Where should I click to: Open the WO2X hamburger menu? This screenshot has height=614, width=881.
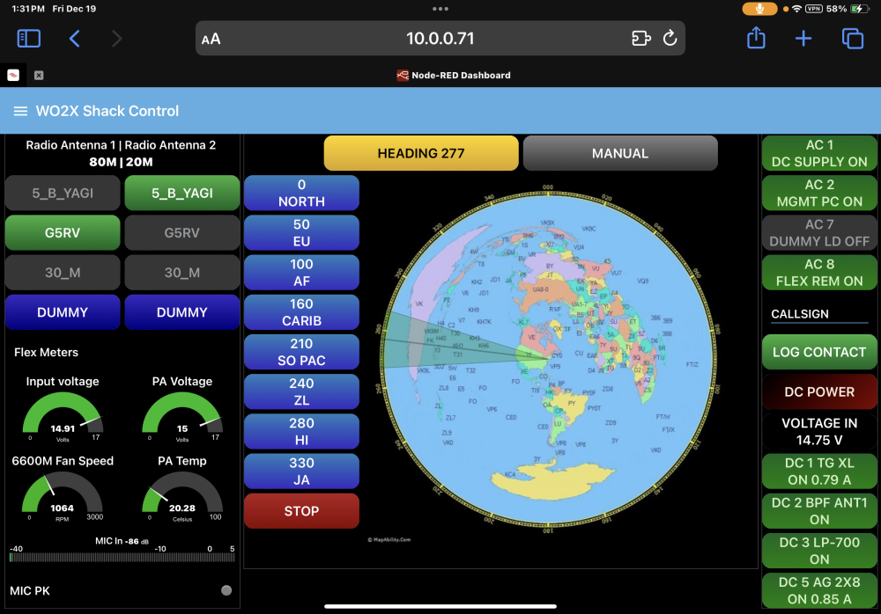pyautogui.click(x=20, y=111)
